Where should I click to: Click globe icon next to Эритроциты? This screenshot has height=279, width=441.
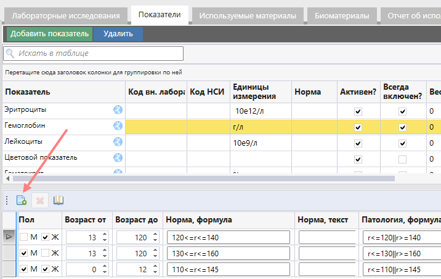pyautogui.click(x=118, y=110)
